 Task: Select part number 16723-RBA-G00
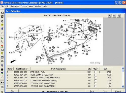click(x=20, y=78)
